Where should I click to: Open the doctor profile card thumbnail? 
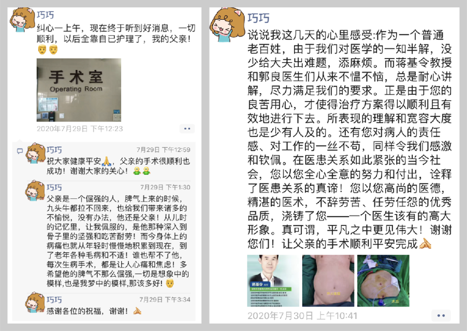pos(273,281)
